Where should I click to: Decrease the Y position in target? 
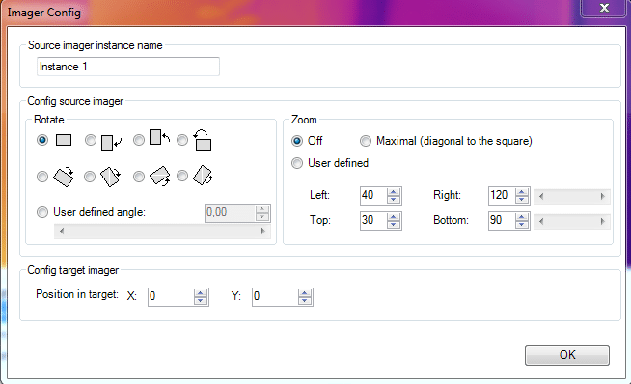tap(305, 301)
